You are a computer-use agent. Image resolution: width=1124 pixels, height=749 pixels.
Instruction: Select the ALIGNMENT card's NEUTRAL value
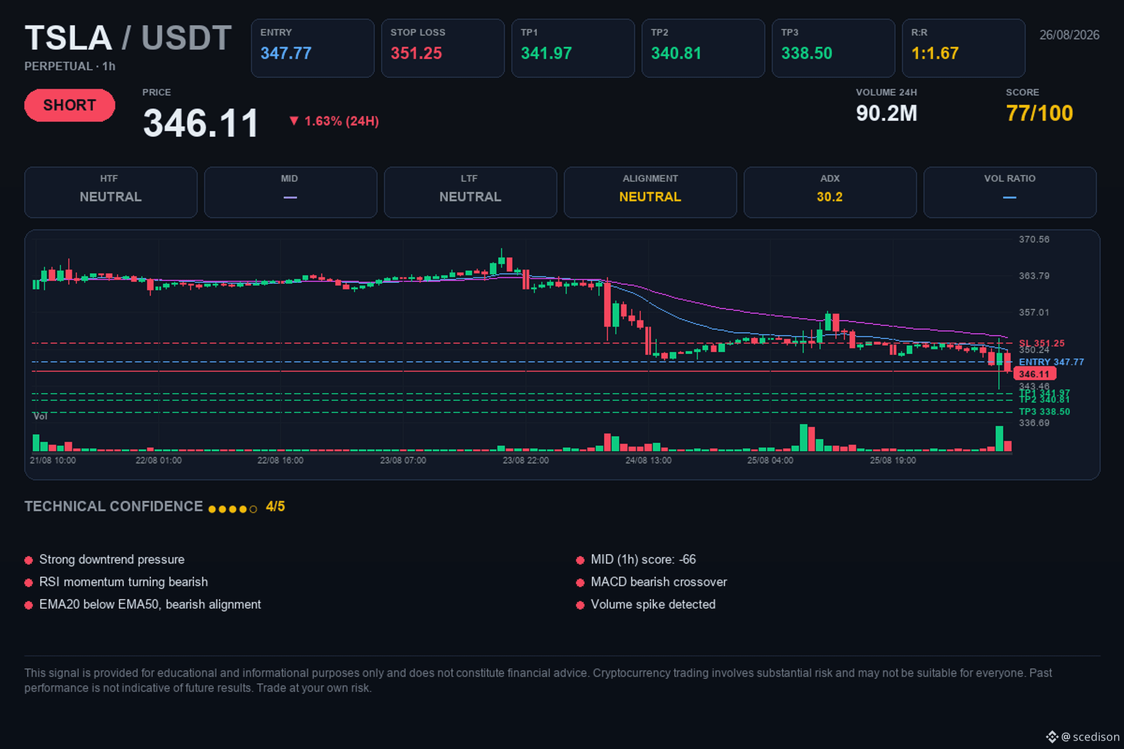[650, 197]
